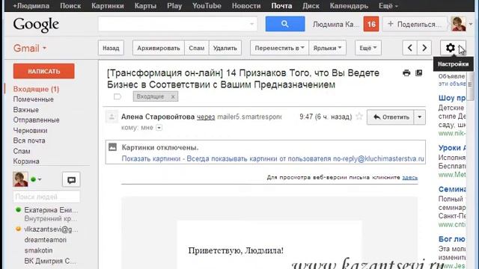Open the Переместить в dropdown
Screen dimensions: 479x269
(x=279, y=48)
